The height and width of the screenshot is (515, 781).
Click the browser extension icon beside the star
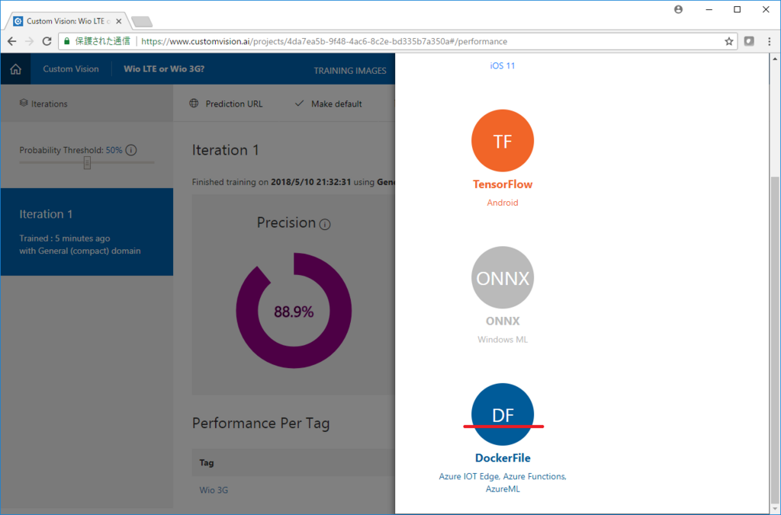click(x=749, y=41)
